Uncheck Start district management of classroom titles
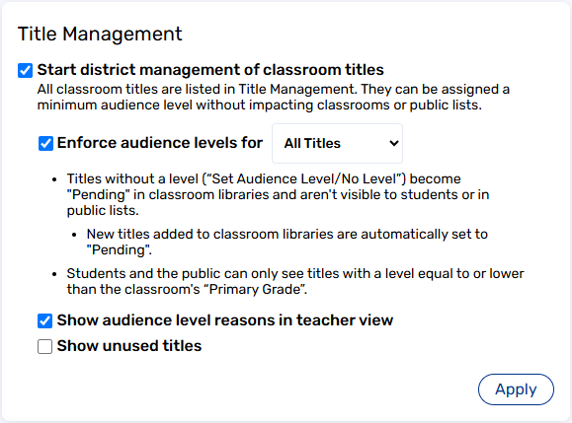Image resolution: width=572 pixels, height=423 pixels. pyautogui.click(x=25, y=70)
